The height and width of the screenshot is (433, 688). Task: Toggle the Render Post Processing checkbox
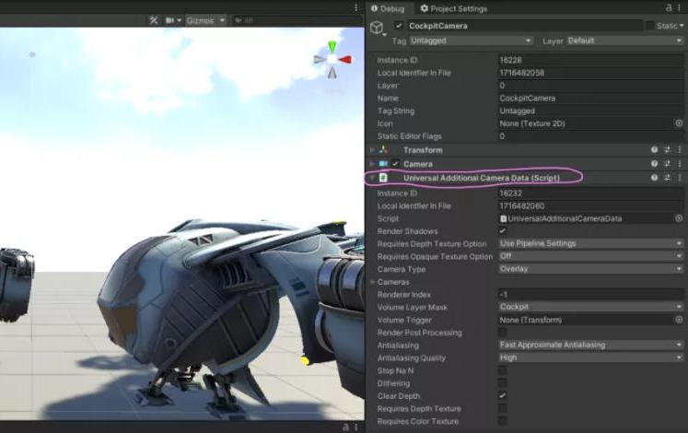coord(502,332)
